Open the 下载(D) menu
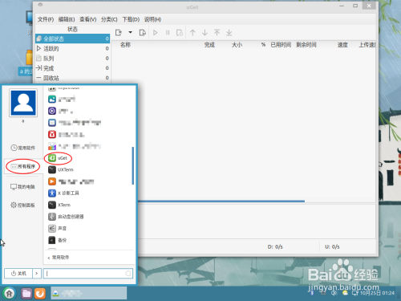Viewport: 401px width, 301px height. point(131,19)
